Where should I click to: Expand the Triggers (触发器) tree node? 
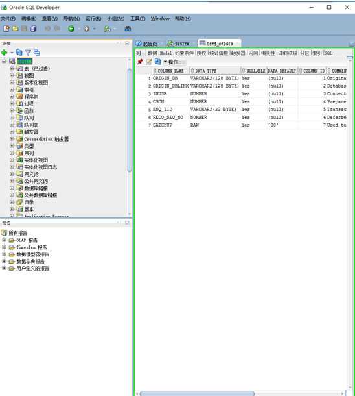point(12,132)
